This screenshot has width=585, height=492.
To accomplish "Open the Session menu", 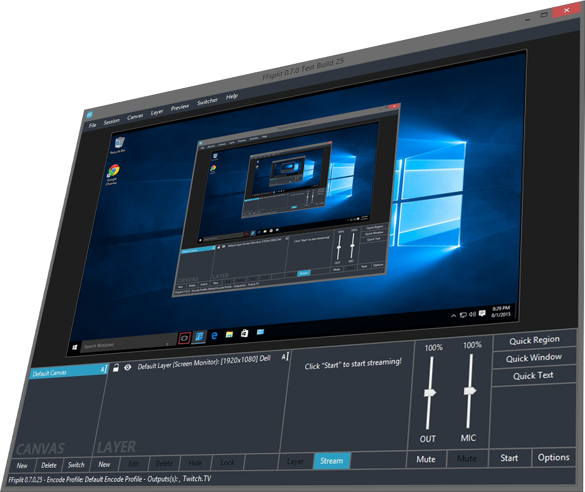I will 111,121.
